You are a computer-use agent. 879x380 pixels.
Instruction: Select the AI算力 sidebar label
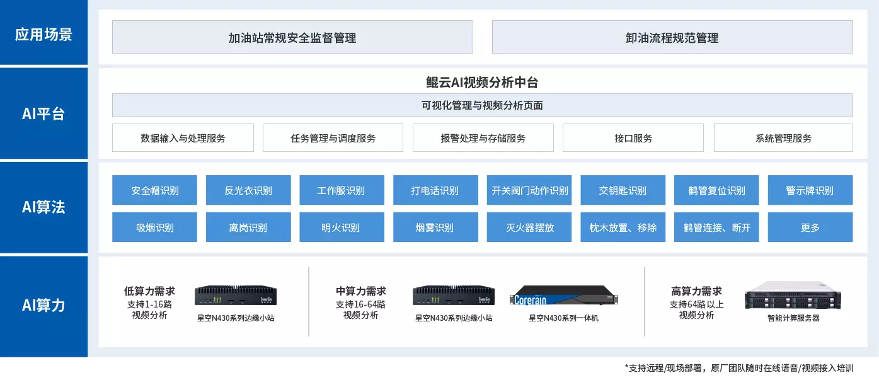[43, 306]
